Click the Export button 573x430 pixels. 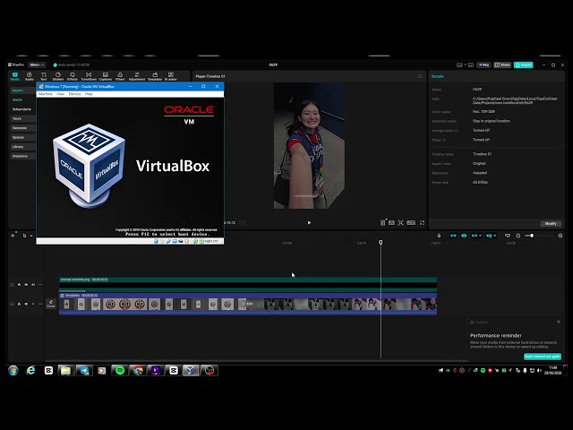click(x=523, y=64)
